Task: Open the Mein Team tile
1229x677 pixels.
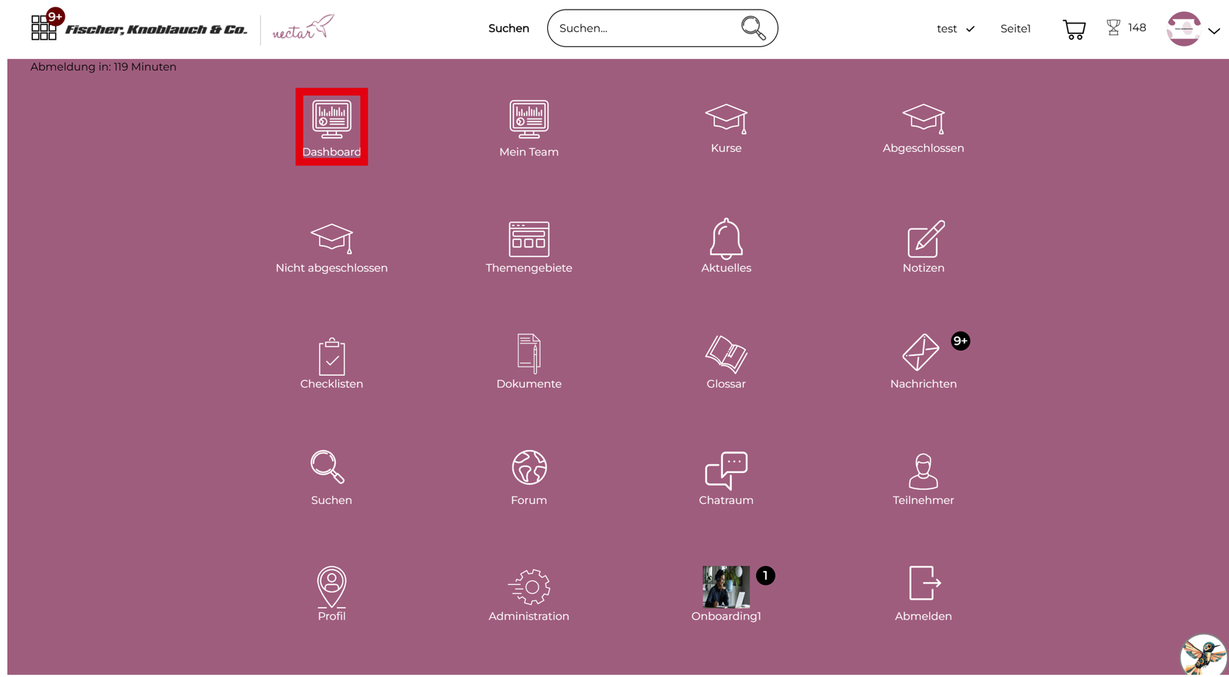Action: click(x=529, y=128)
